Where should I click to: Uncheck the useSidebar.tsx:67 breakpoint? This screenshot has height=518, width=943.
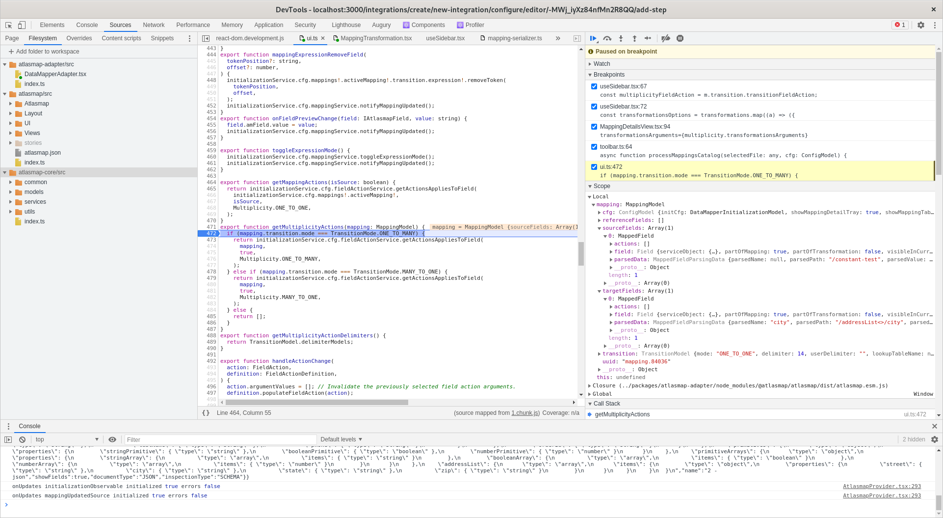(x=594, y=86)
